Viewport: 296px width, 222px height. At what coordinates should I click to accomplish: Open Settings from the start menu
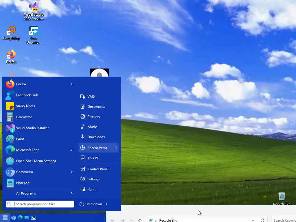(98, 179)
